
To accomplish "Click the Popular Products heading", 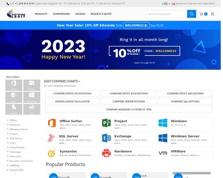I will [x=65, y=164].
